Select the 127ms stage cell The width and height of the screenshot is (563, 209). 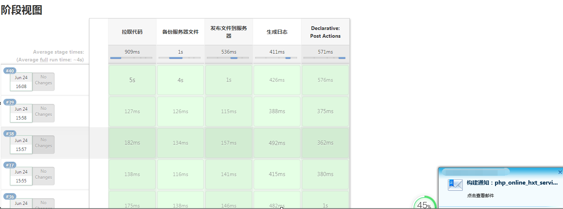[132, 111]
